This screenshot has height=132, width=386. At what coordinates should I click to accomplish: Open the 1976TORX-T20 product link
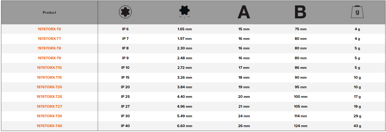[x=49, y=87]
